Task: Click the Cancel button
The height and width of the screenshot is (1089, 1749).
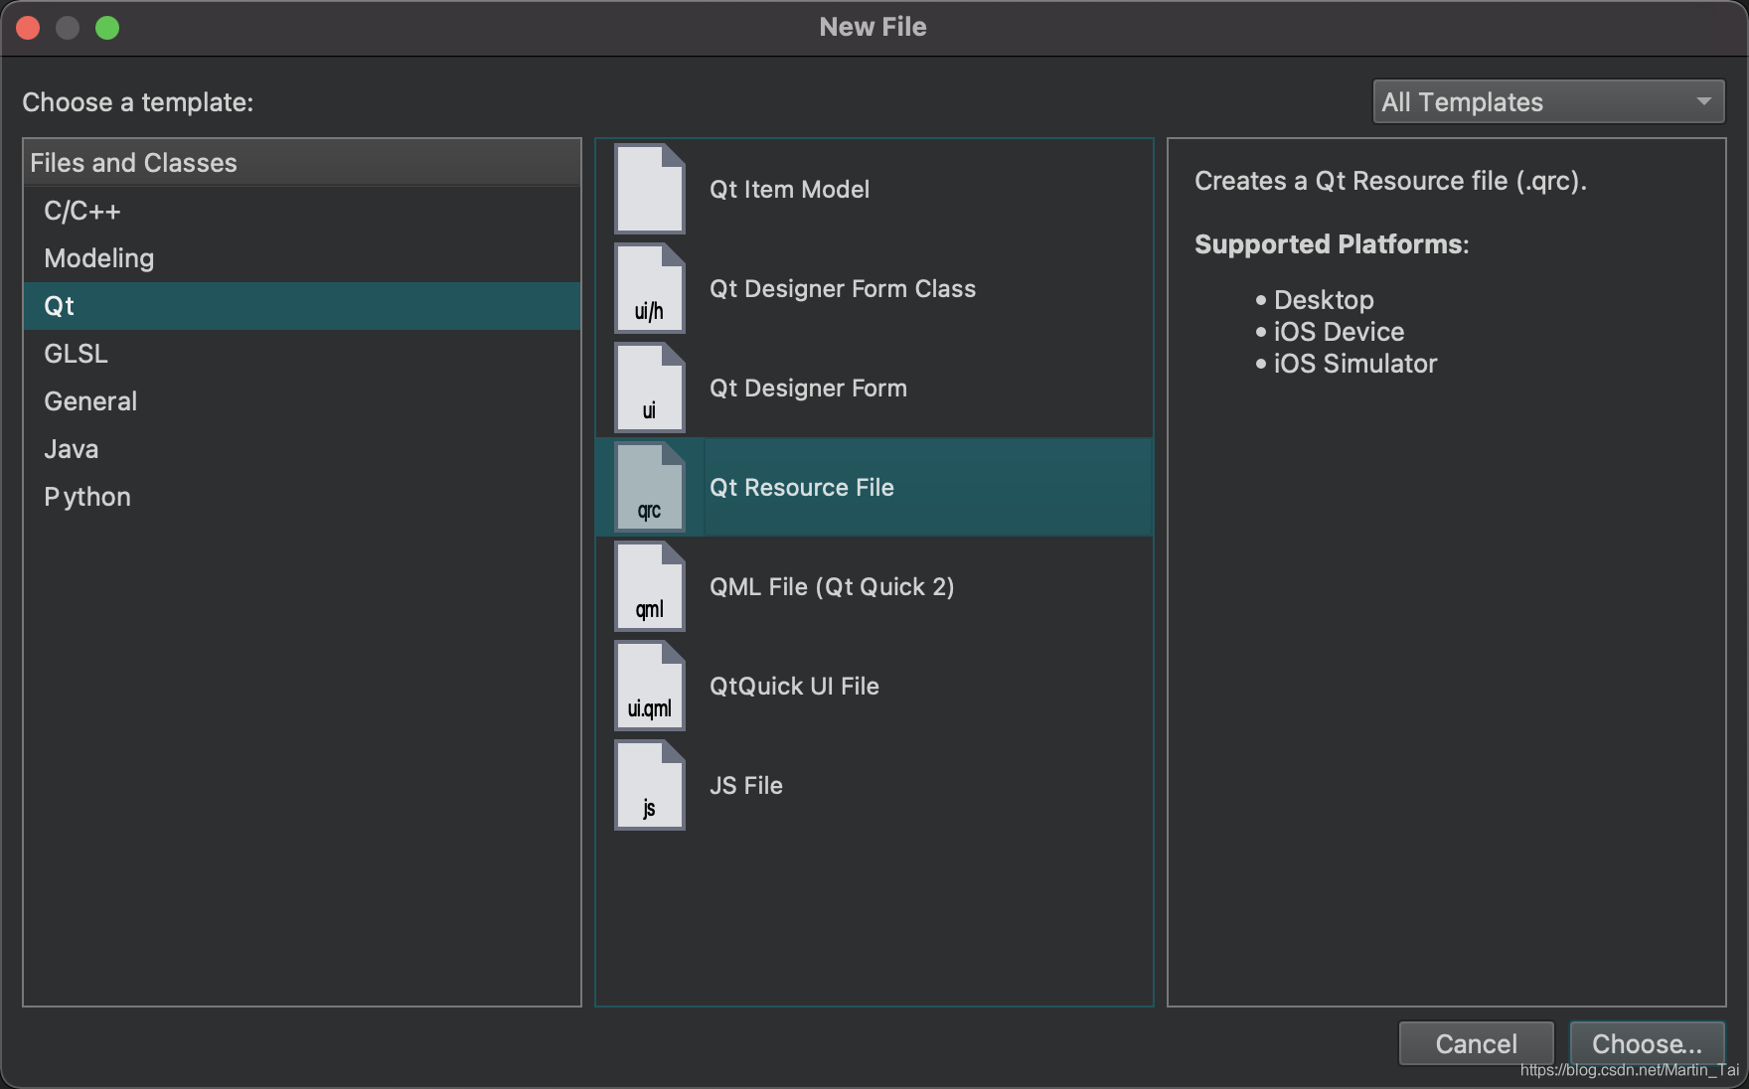Action: 1476,1043
